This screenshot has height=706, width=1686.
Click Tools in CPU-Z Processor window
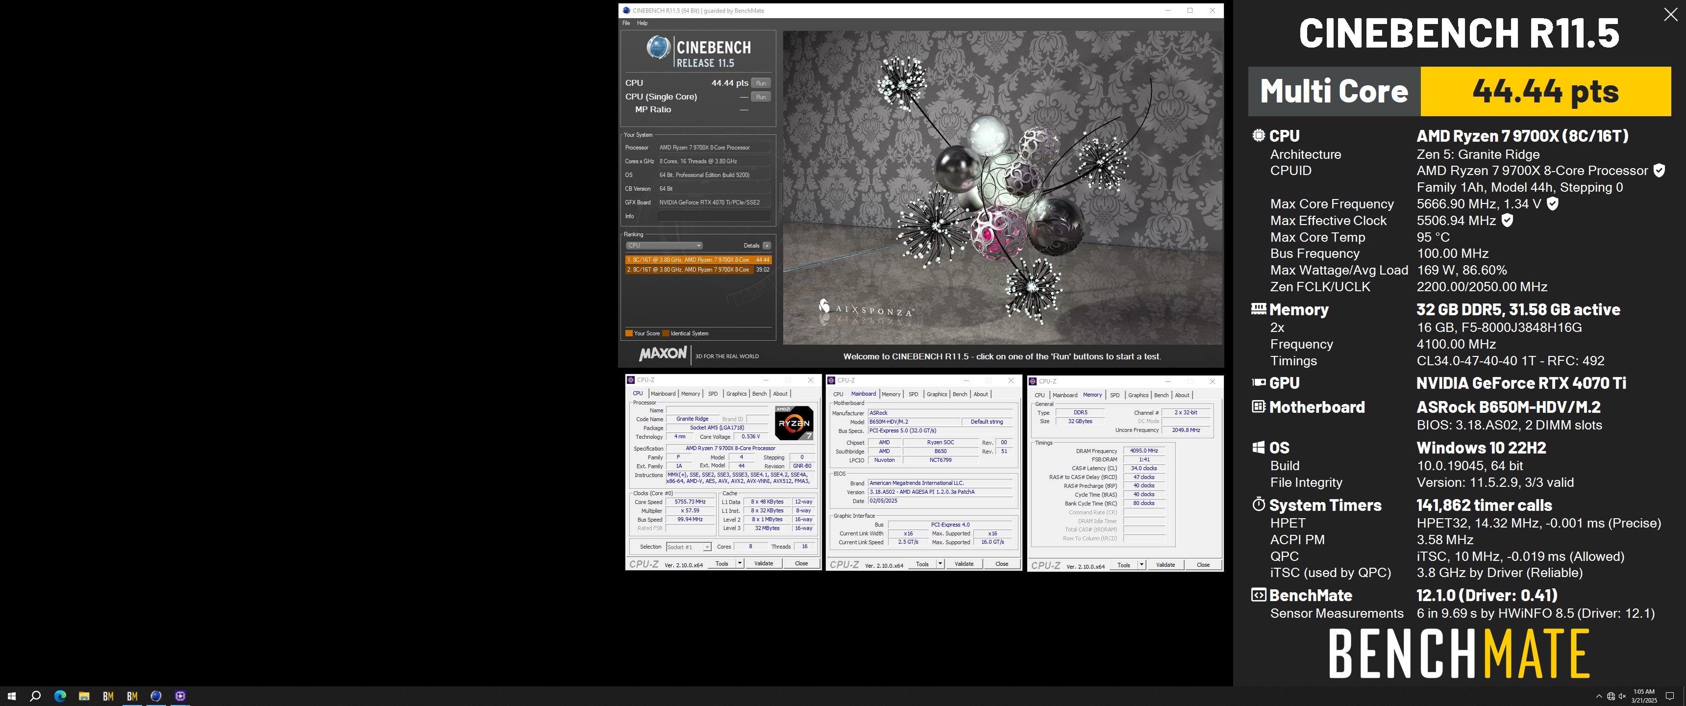722,563
